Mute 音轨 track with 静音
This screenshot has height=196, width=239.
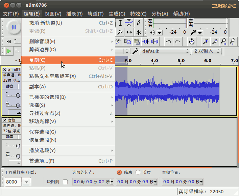10,137
